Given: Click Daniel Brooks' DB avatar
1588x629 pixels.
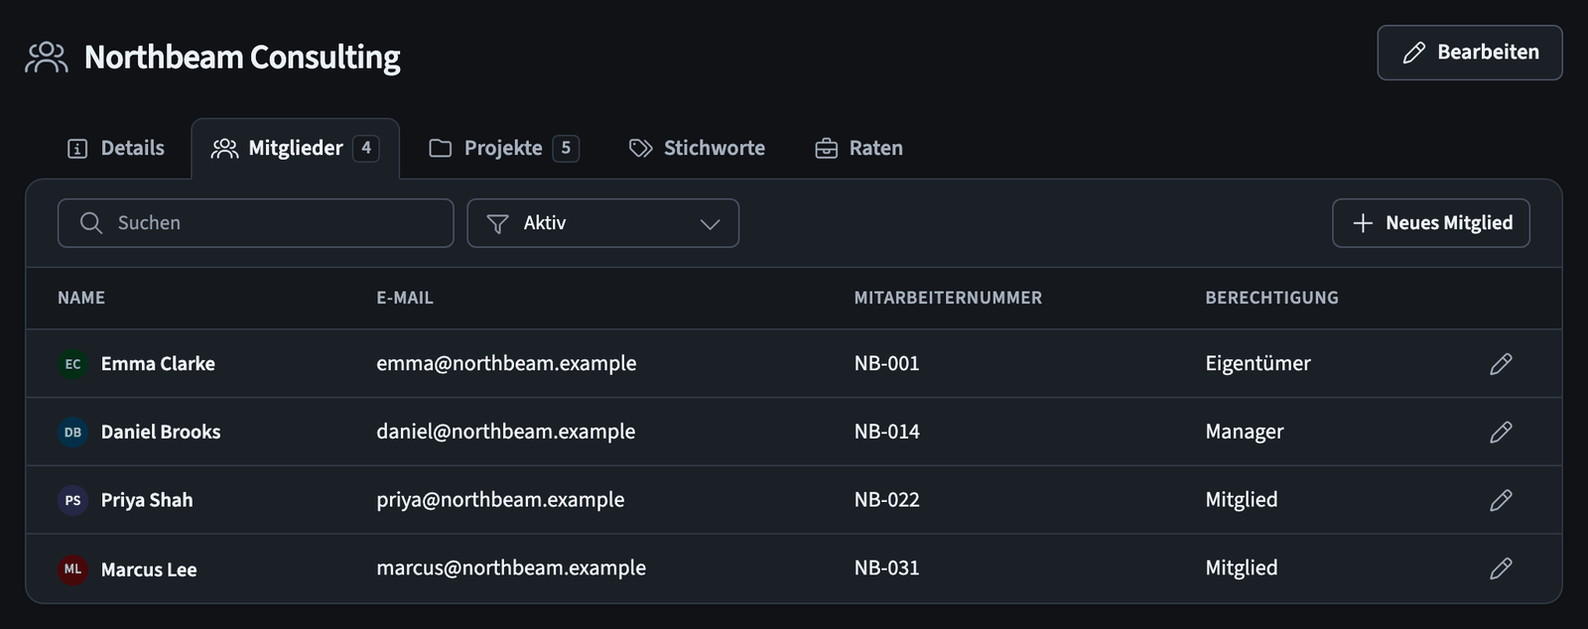Looking at the screenshot, I should pyautogui.click(x=72, y=432).
